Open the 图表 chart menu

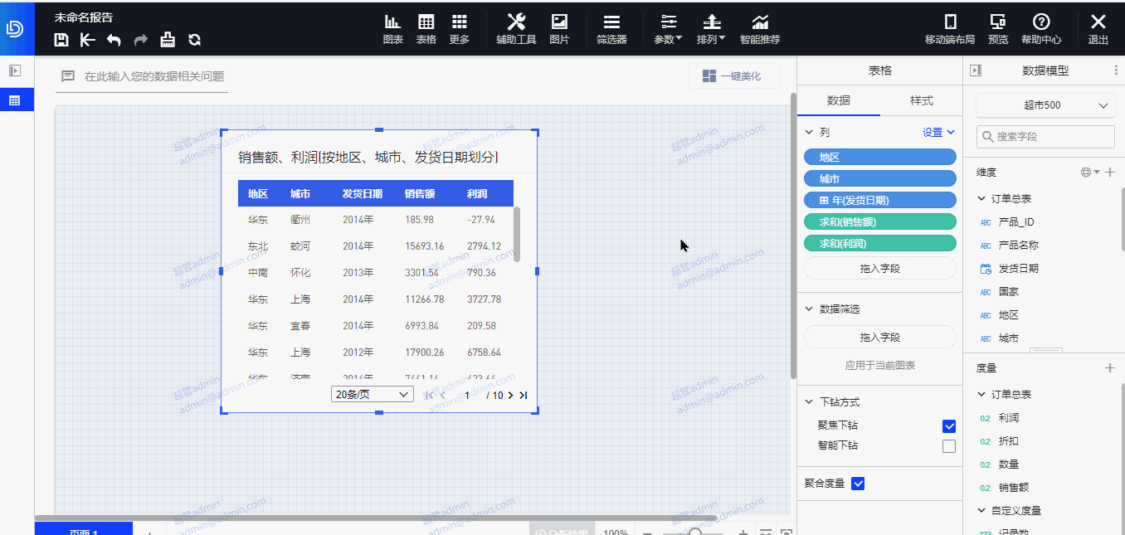(392, 29)
